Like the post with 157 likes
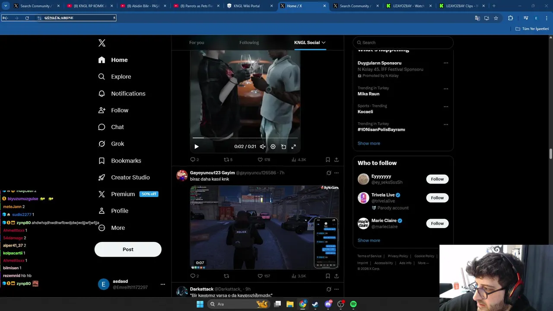 pos(264,276)
